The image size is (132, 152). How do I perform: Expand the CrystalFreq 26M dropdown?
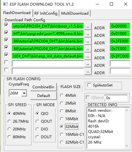point(24,93)
